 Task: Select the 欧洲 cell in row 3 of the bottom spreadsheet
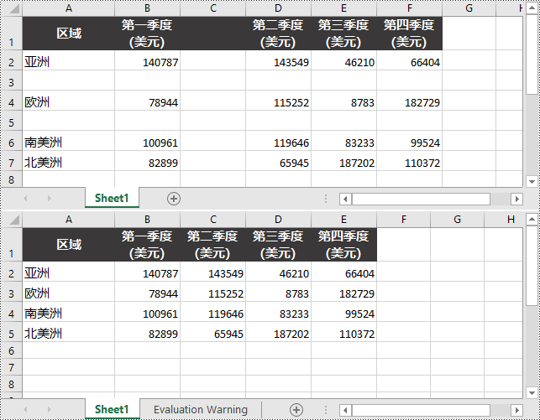pyautogui.click(x=69, y=292)
